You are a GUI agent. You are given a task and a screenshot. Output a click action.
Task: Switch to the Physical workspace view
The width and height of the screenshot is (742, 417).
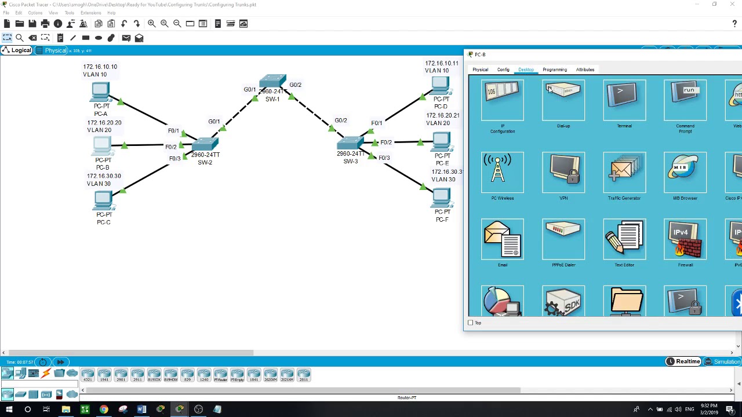52,50
